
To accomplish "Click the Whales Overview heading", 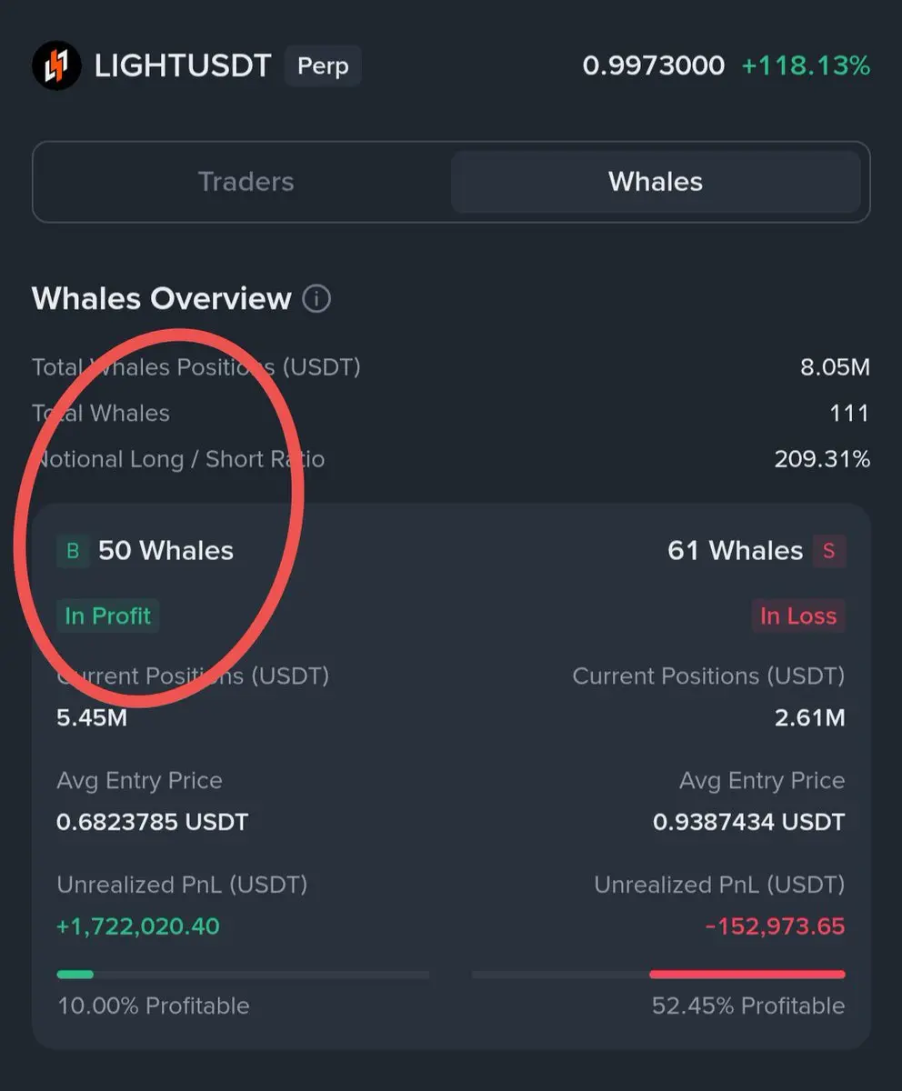I will 161,298.
